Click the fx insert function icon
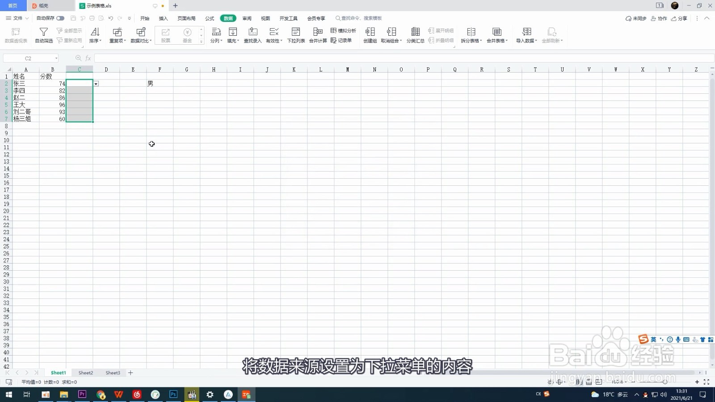The width and height of the screenshot is (715, 402). coord(88,58)
